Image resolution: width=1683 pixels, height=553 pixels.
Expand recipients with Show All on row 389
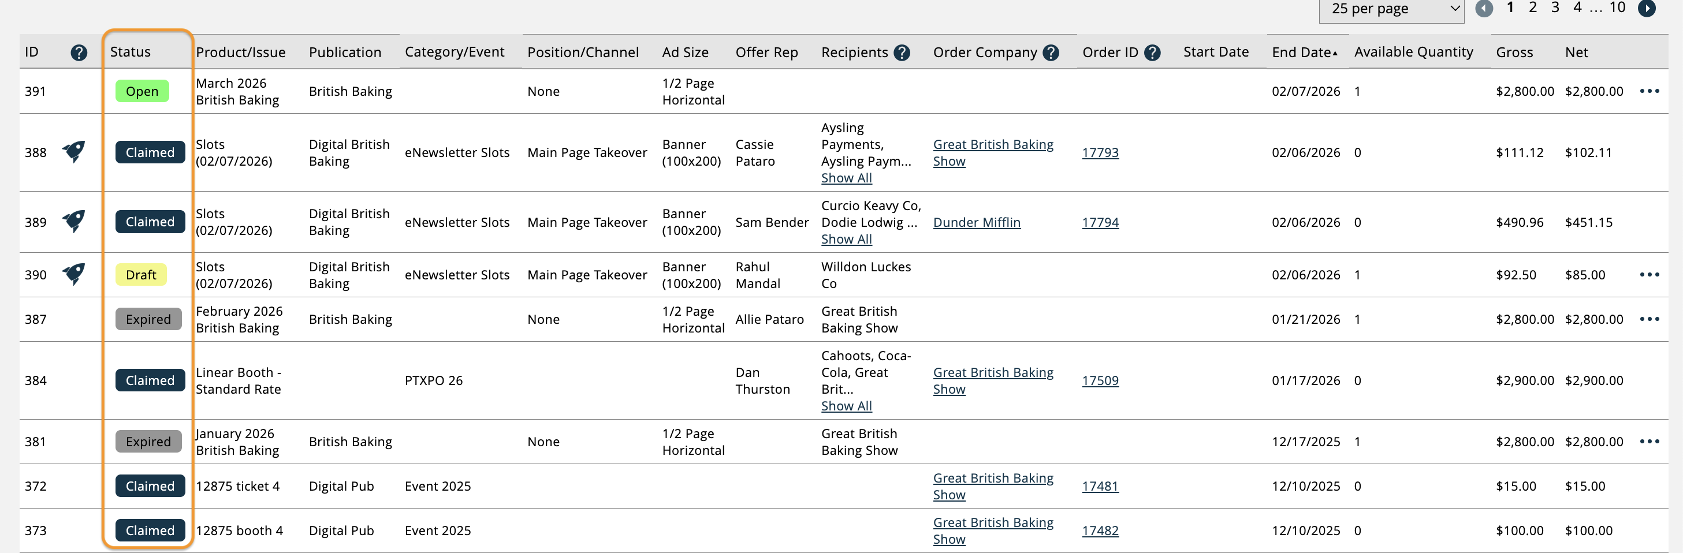(846, 239)
